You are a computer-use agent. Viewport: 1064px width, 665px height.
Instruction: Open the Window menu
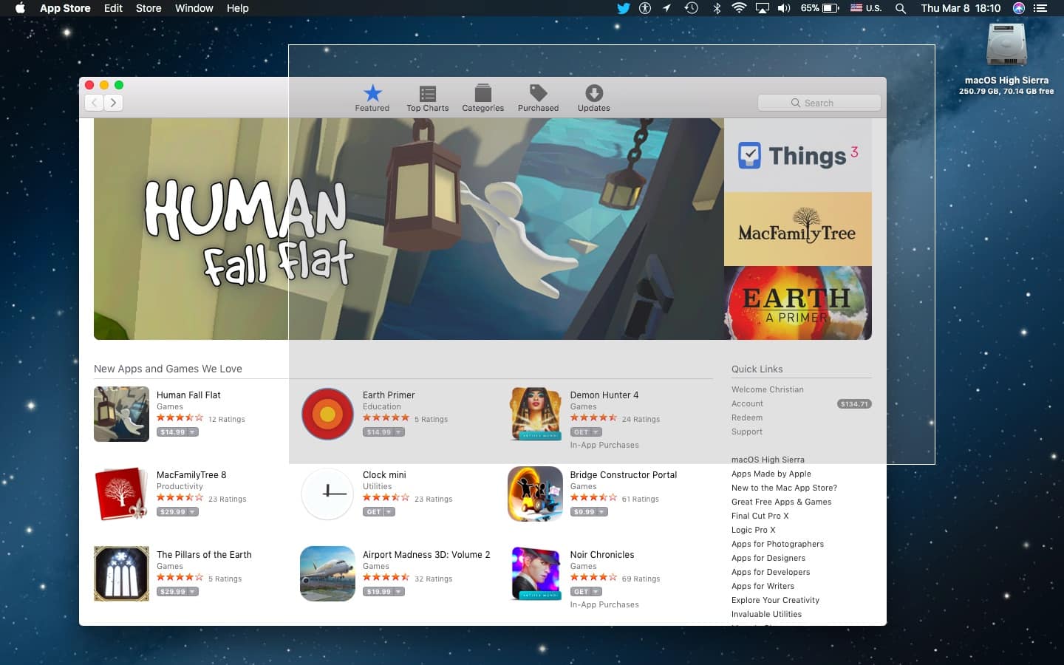click(x=194, y=8)
